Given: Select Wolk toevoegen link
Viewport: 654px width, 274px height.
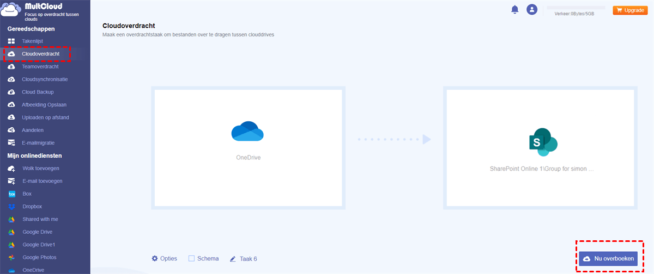Looking at the screenshot, I should click(x=41, y=169).
